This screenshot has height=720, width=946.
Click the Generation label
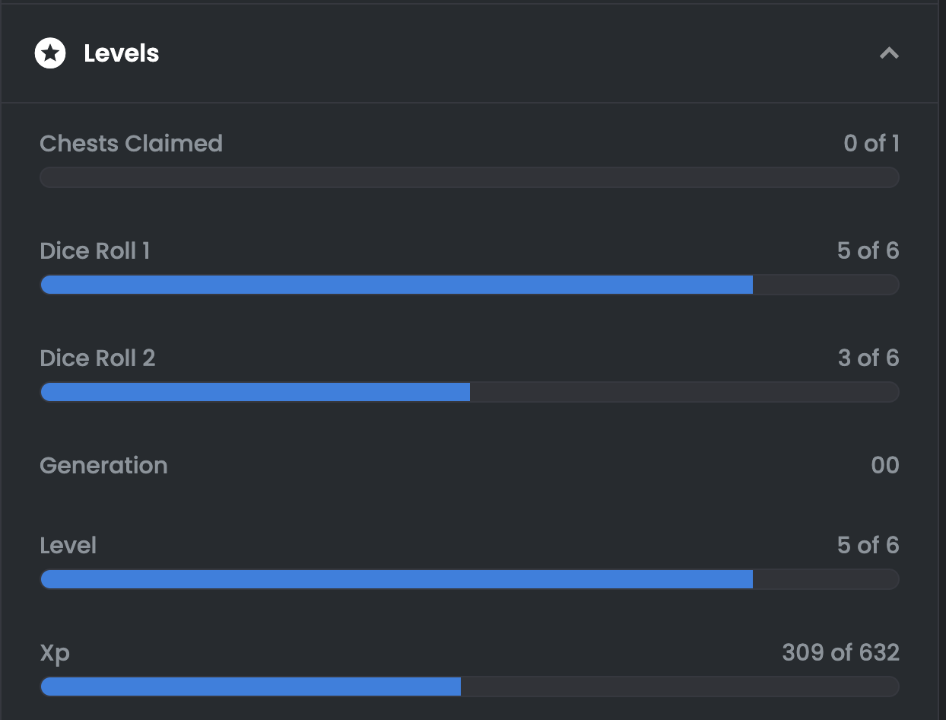click(x=103, y=465)
